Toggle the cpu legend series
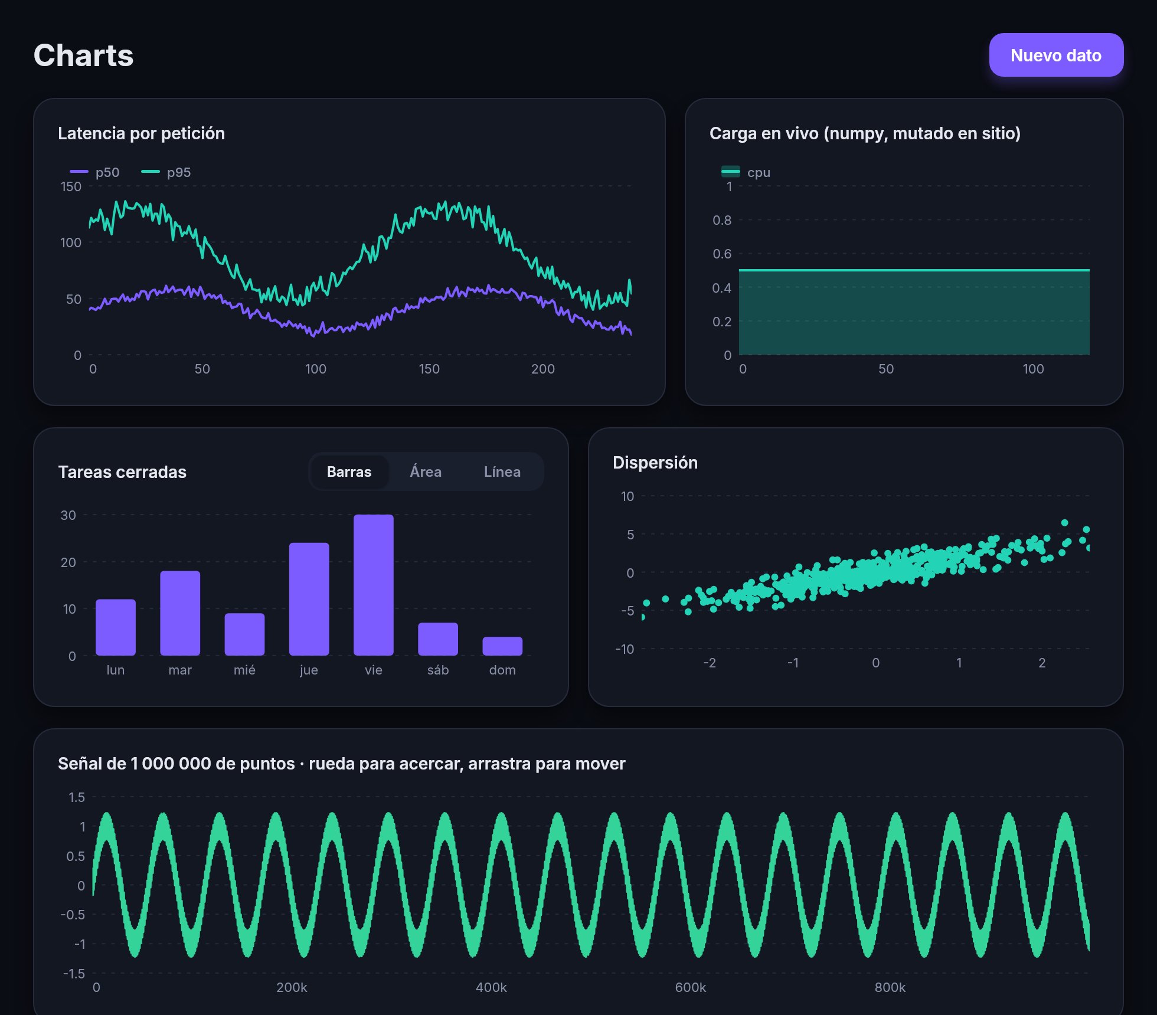1157x1015 pixels. click(x=746, y=172)
